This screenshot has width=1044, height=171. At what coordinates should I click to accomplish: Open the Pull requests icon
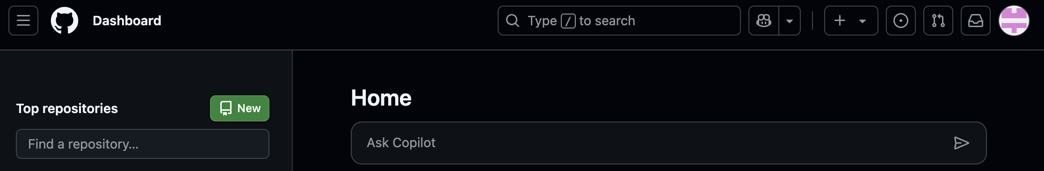938,21
